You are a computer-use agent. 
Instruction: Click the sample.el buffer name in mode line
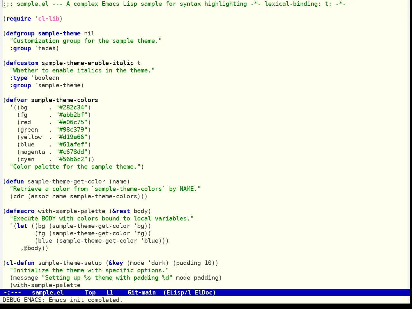(48, 293)
